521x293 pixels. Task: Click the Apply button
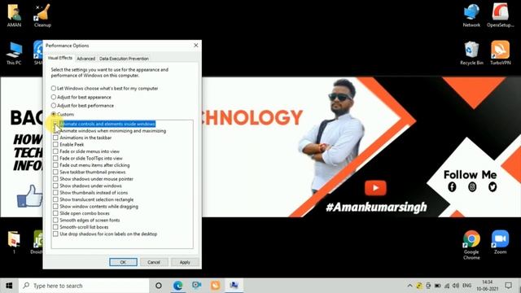185,262
